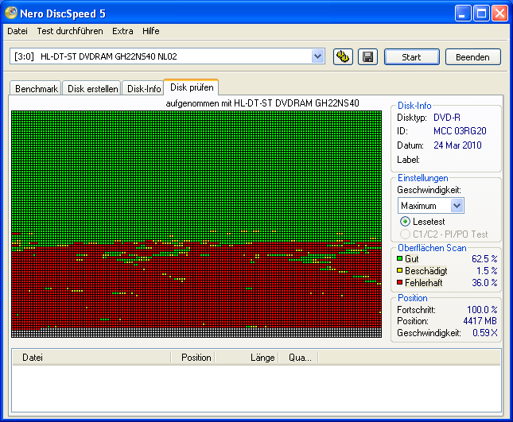The image size is (513, 422).
Task: Click the save floppy disk icon
Action: click(367, 57)
